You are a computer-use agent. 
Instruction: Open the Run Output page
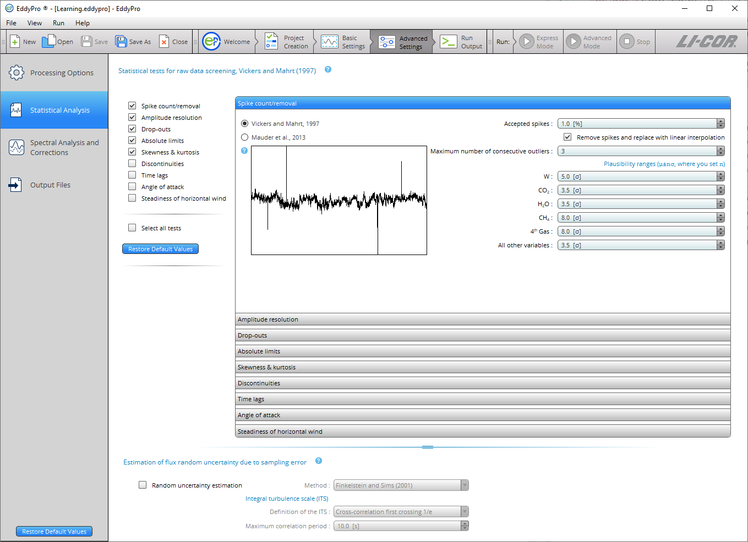click(x=461, y=42)
